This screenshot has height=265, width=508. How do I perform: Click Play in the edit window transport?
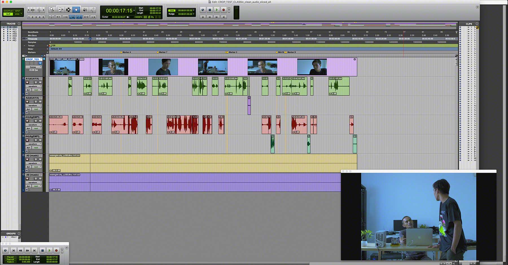[x=216, y=10]
